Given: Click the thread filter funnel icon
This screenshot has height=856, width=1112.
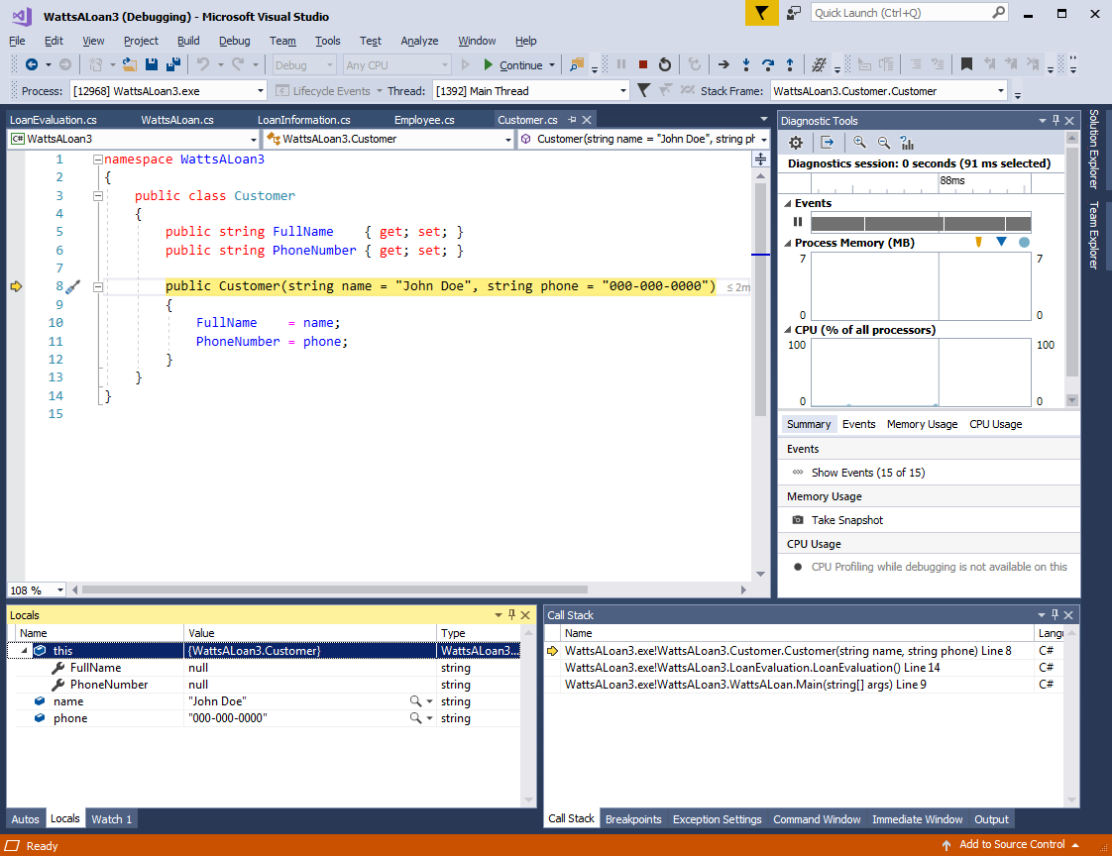Looking at the screenshot, I should (643, 90).
